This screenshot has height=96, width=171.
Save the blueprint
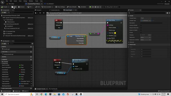[x=14, y=7]
